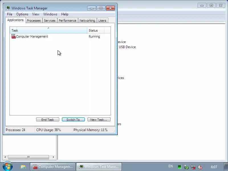This screenshot has height=171, width=228.
Task: Click the Switch To button
Action: point(73,119)
